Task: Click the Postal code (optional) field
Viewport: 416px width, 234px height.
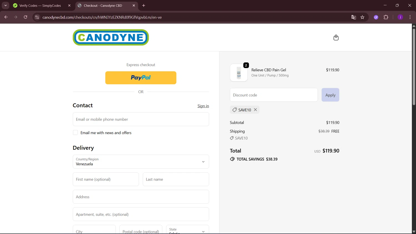Action: click(x=141, y=230)
